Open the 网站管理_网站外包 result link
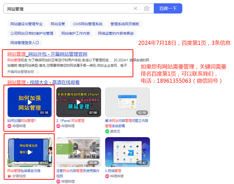This screenshot has height=184, width=234. [x=47, y=54]
